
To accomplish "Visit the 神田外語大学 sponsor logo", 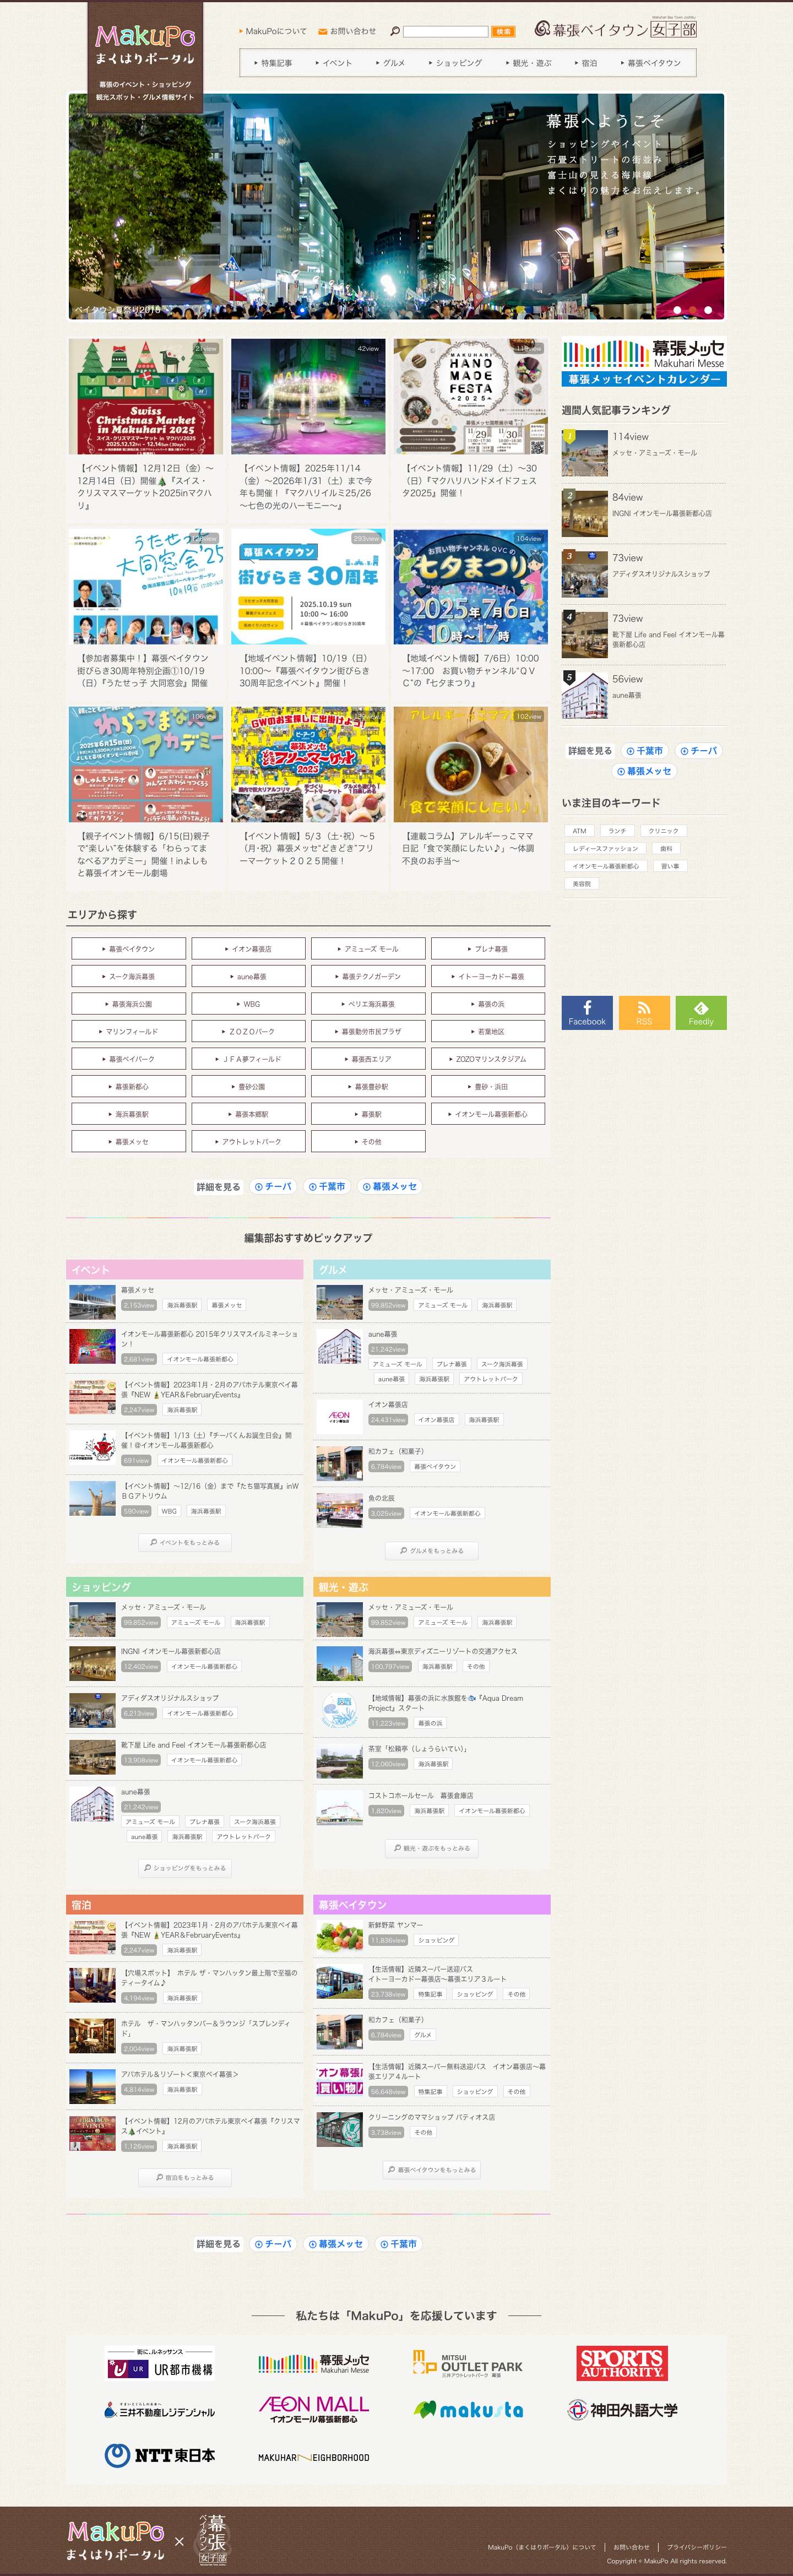I will pos(622,2410).
